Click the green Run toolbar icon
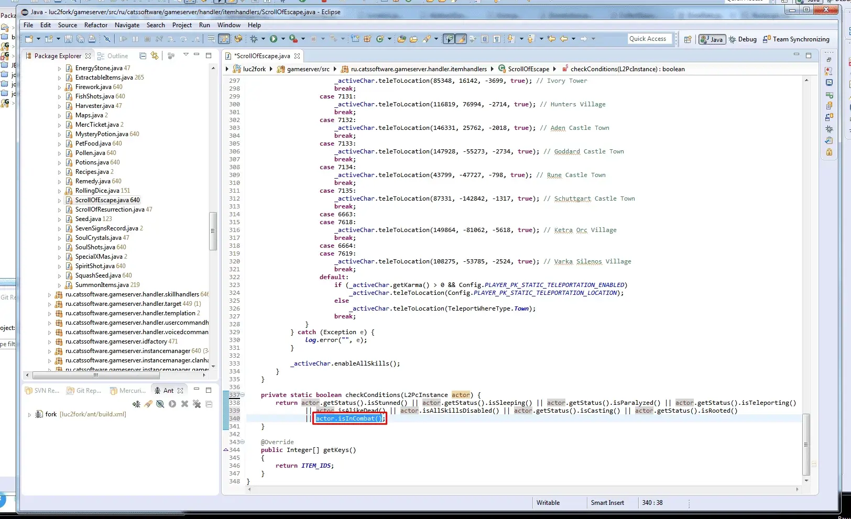This screenshot has width=851, height=519. coord(274,39)
